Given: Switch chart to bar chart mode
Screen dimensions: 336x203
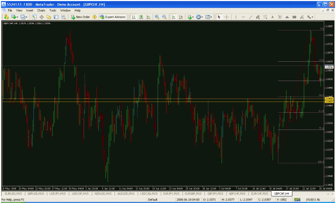Looking at the screenshot, I should tap(134, 17).
